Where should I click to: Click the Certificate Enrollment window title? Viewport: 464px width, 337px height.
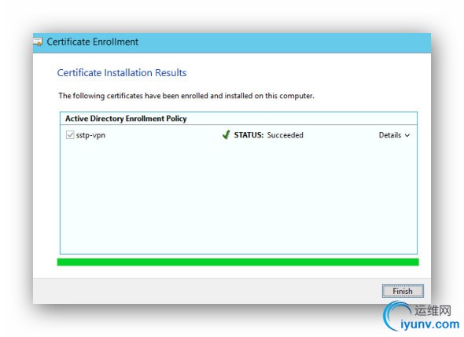click(x=93, y=42)
